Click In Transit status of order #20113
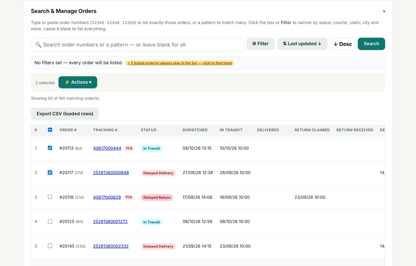Viewport: 416px width, 266px height. click(152, 148)
